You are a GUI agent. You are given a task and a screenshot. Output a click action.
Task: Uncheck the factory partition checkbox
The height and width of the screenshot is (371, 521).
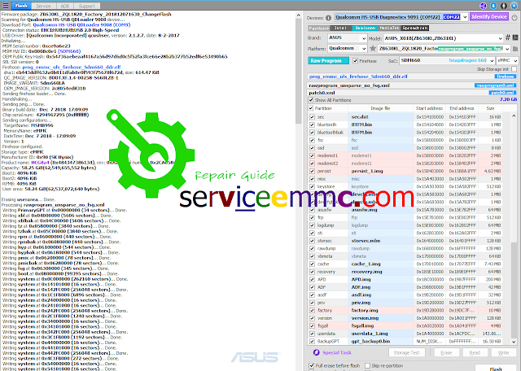coord(312,310)
